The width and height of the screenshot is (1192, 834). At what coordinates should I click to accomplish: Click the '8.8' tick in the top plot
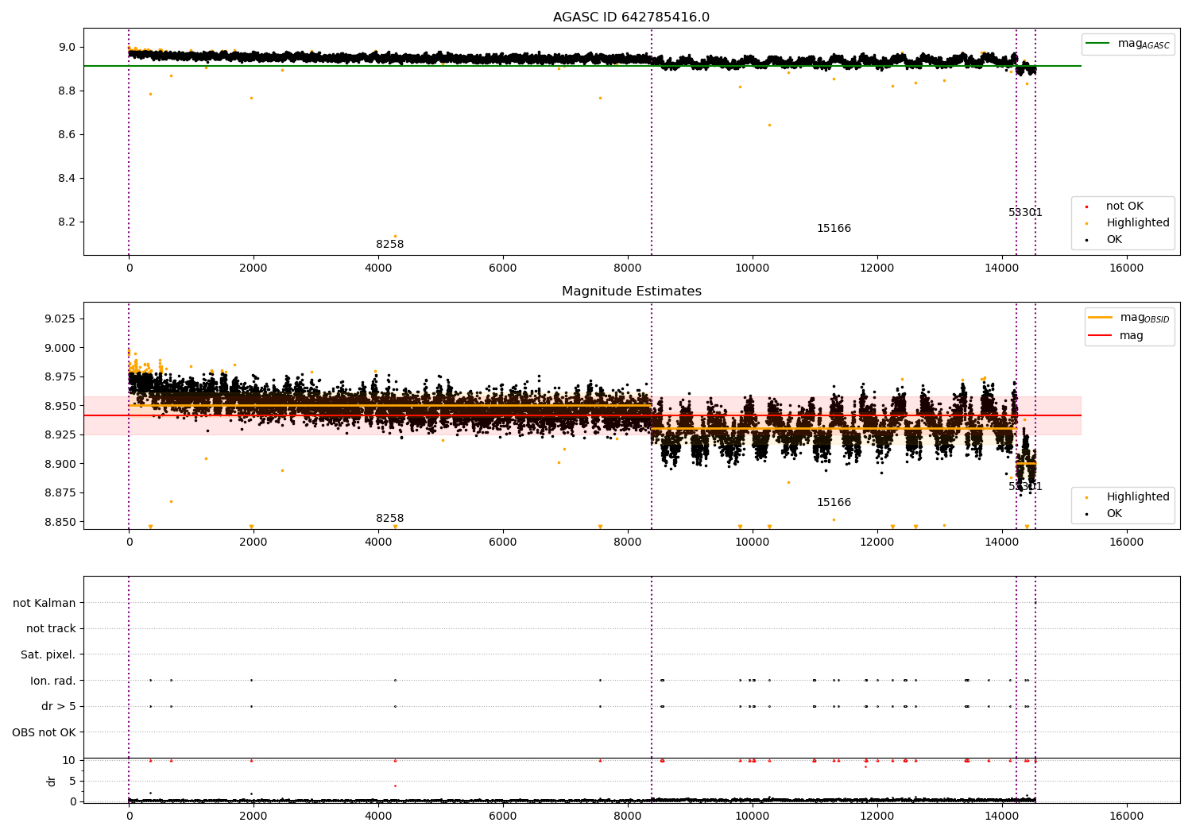coord(68,91)
